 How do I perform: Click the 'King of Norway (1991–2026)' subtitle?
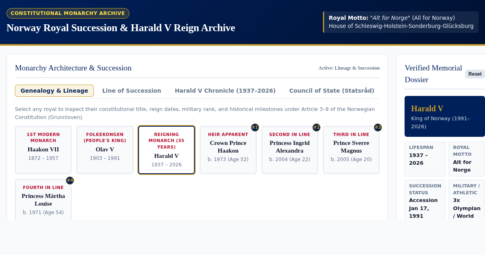tap(441, 122)
